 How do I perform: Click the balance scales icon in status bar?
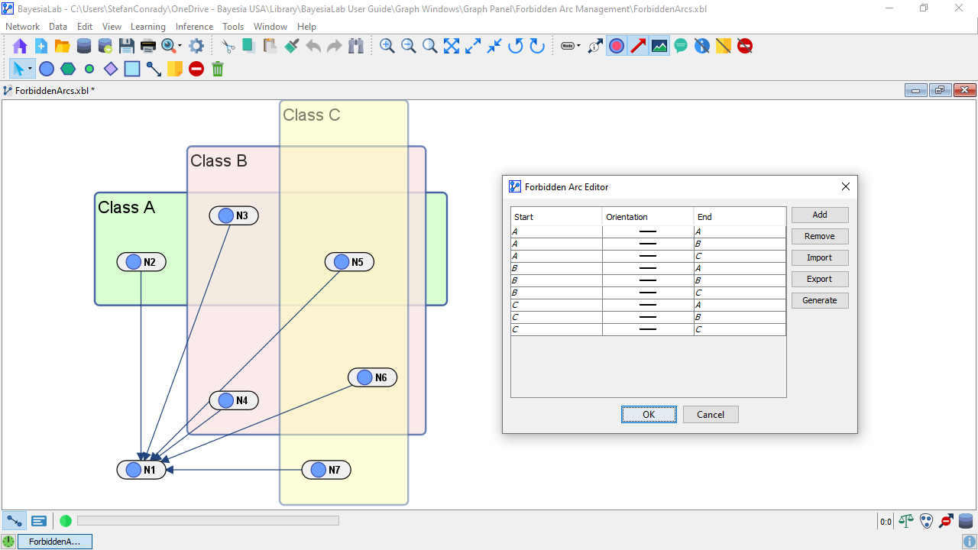pos(906,521)
